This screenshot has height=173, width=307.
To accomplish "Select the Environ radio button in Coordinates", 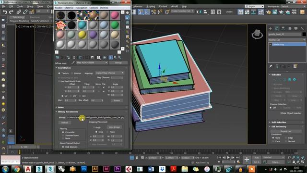I will [72, 73].
